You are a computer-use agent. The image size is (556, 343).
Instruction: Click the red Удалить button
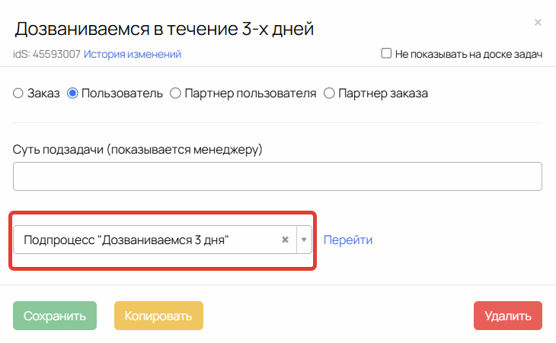(x=508, y=316)
